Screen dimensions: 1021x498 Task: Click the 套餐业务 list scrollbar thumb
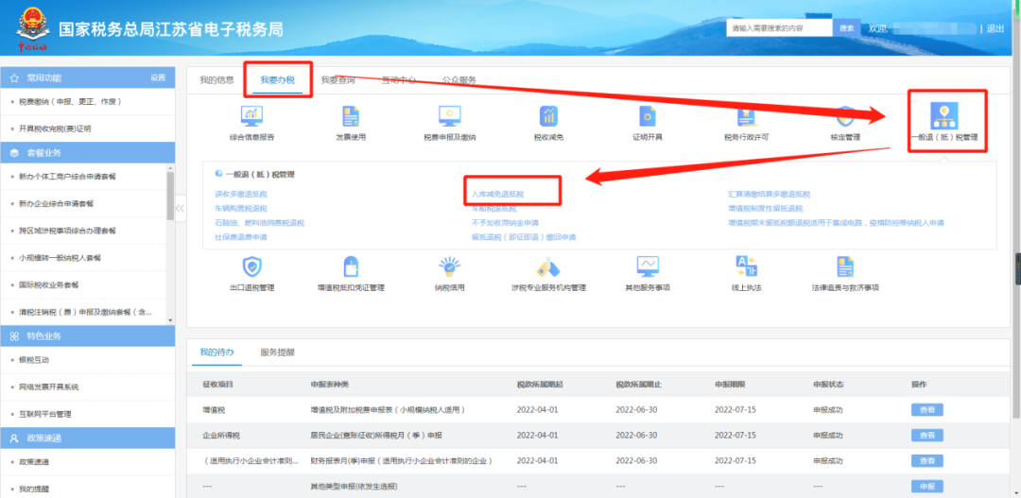(x=170, y=197)
